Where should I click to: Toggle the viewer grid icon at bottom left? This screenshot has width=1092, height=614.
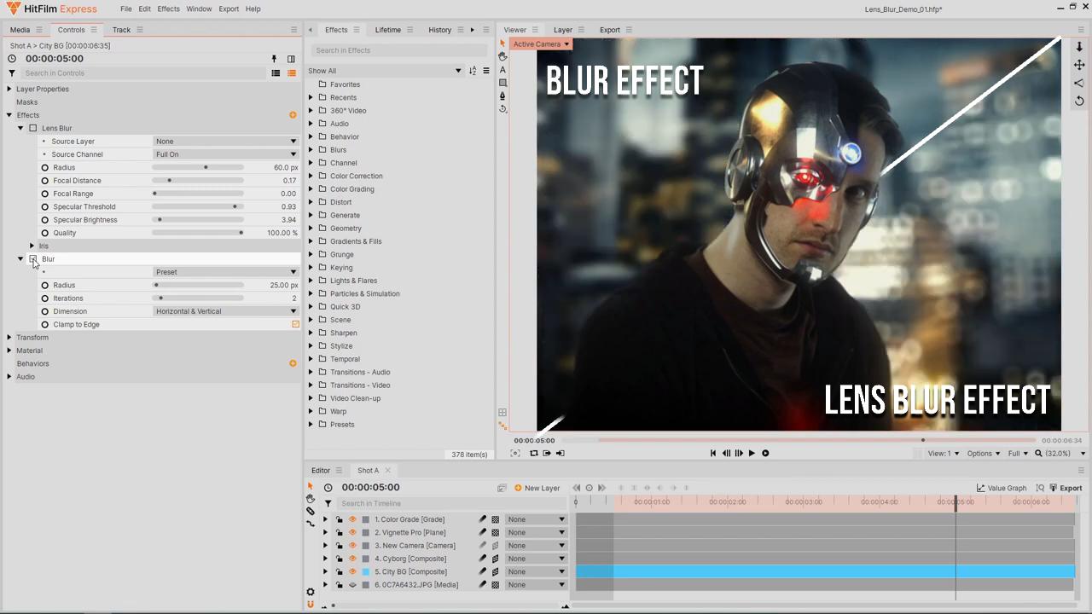pyautogui.click(x=502, y=413)
